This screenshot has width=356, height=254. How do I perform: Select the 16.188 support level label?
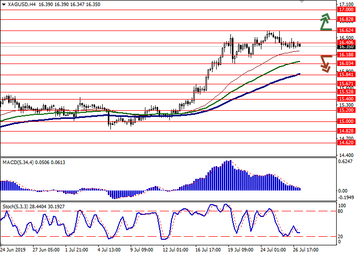point(345,54)
